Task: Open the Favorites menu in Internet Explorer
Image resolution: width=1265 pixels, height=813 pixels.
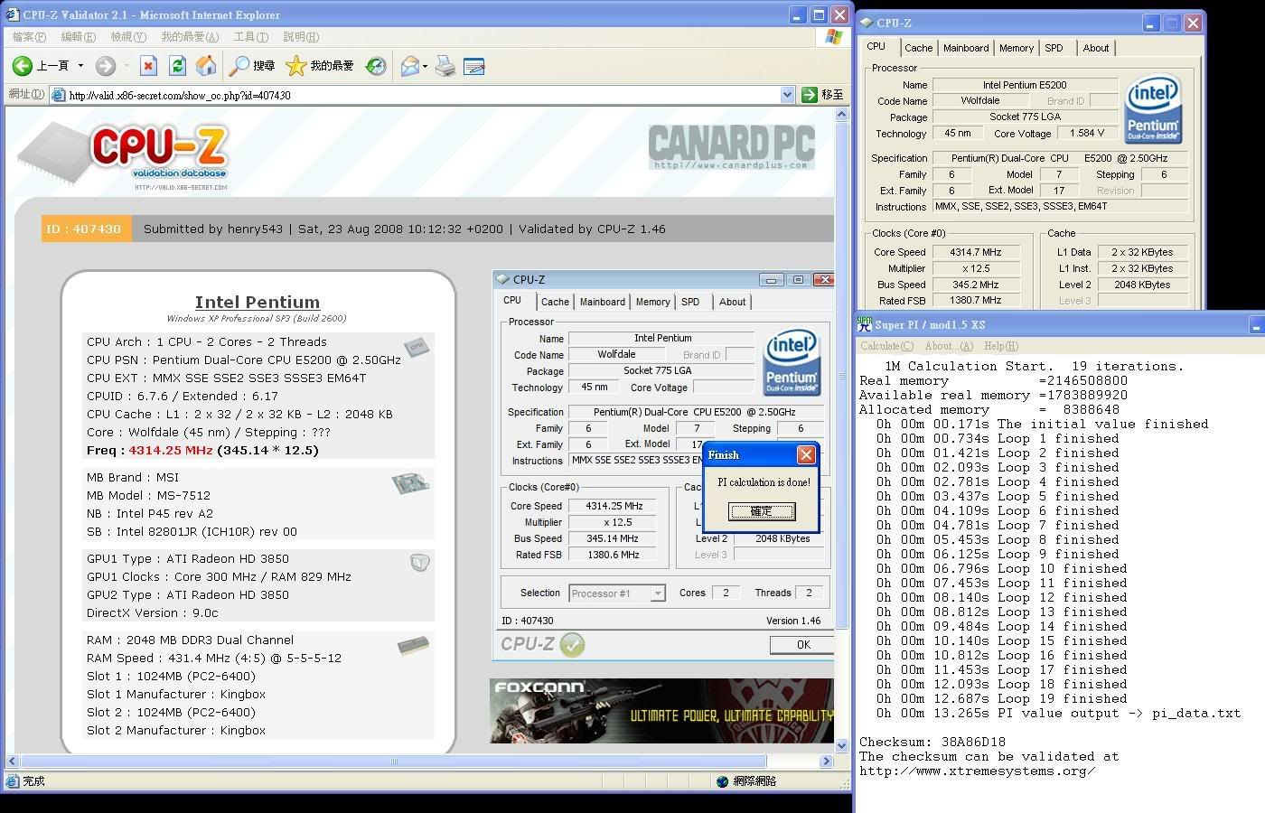Action: click(190, 37)
